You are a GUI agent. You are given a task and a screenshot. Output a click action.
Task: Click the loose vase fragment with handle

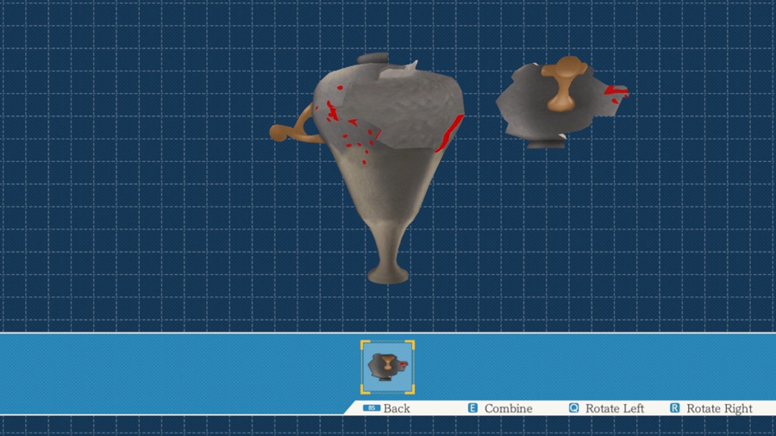pyautogui.click(x=561, y=102)
